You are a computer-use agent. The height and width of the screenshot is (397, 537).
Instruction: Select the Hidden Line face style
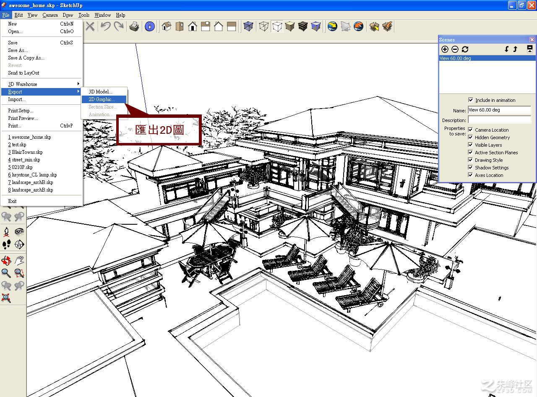click(276, 27)
